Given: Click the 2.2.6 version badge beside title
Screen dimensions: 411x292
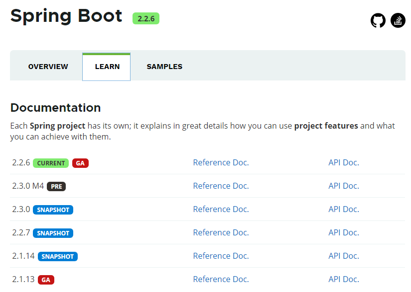Looking at the screenshot, I should [x=146, y=18].
